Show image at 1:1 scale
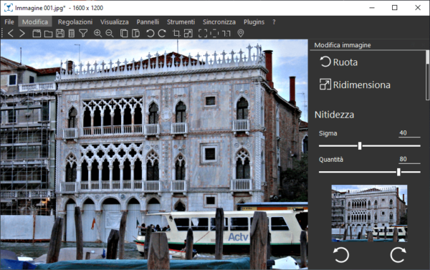This screenshot has height=270, width=430. [226, 34]
